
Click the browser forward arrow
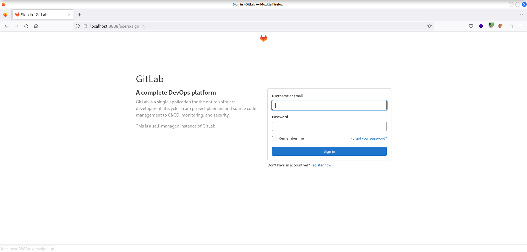16,26
